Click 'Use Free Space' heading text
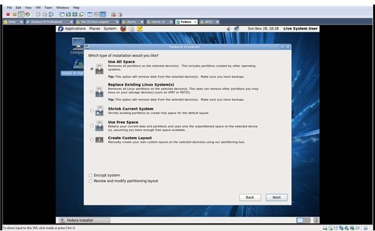 point(123,122)
